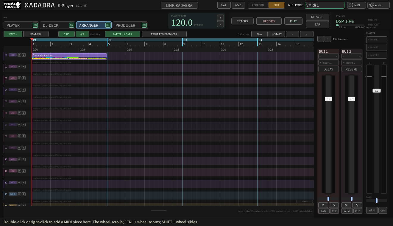
Task: Click the WAVE + button
Action: (x=13, y=34)
